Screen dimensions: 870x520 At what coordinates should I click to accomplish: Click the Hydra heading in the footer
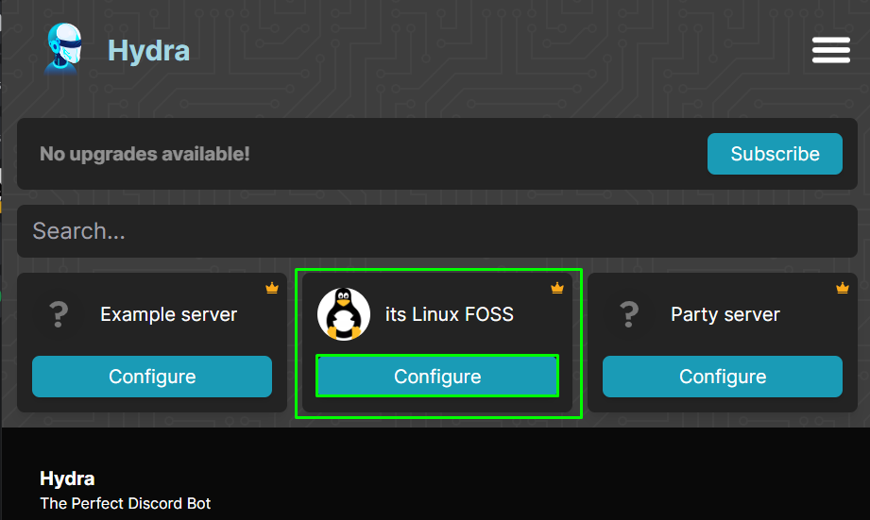[x=67, y=478]
